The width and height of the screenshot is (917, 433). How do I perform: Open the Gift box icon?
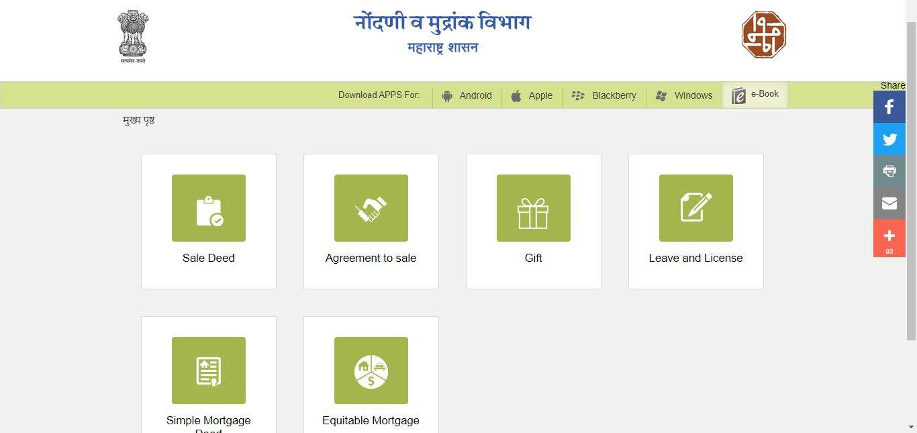[x=534, y=208]
